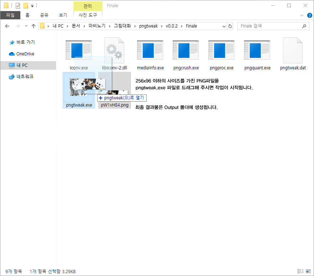
Task: Click 내 PC in the address breadcrumb
Action: (58, 26)
